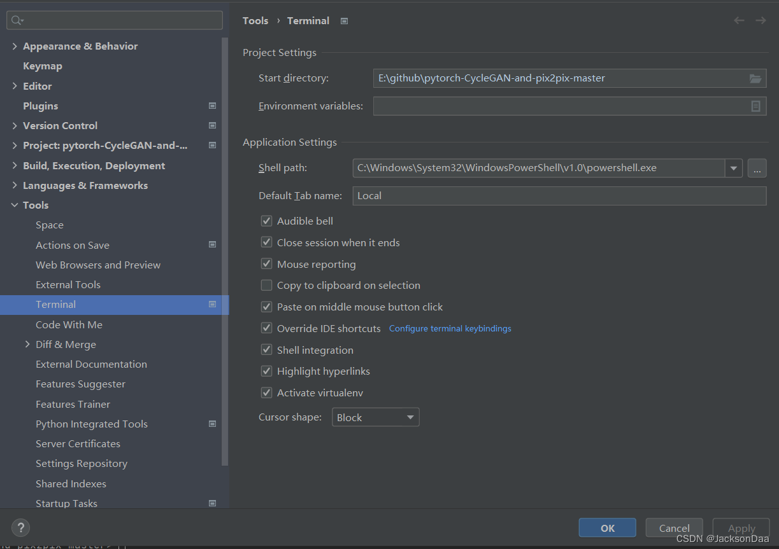The image size is (779, 549).
Task: Collapse the Tools section
Action: (x=15, y=205)
